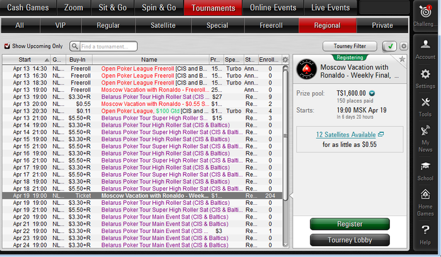The image size is (441, 257).
Task: Open the Tourney Lobby button
Action: (350, 240)
